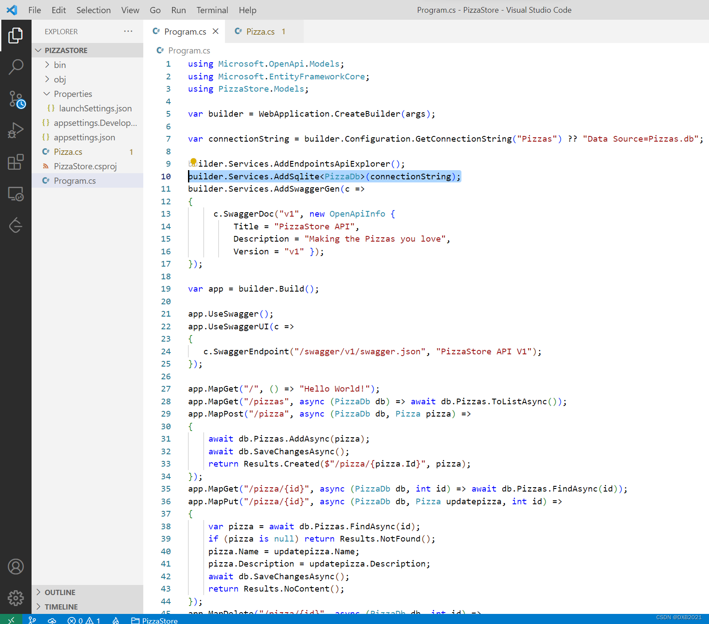Viewport: 709px width, 624px height.
Task: Click line number 19 in the gutter
Action: coord(166,289)
